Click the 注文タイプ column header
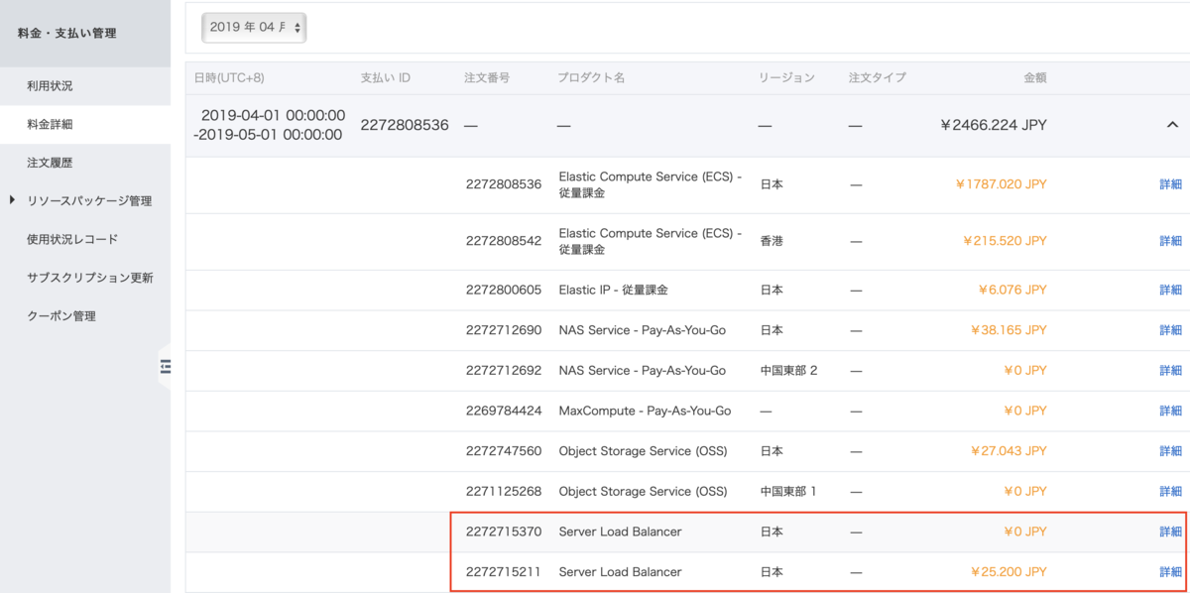This screenshot has height=593, width=1190. (878, 77)
